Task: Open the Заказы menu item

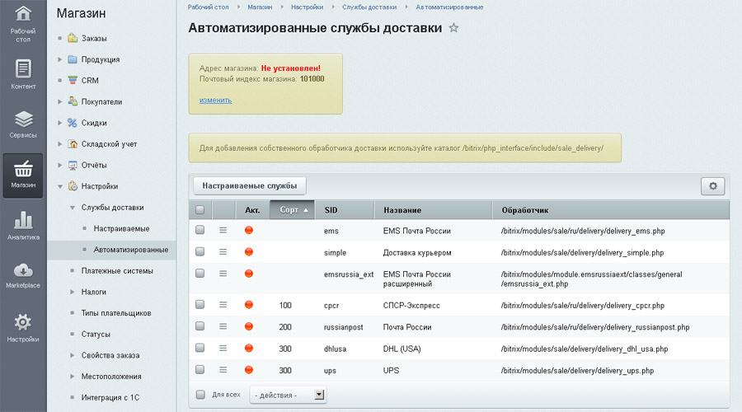Action: 93,38
